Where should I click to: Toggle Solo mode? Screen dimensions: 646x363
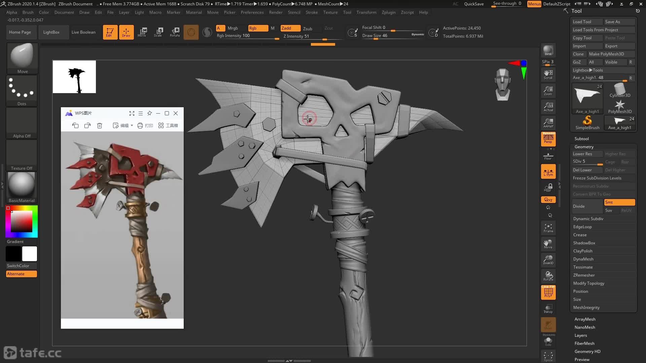pos(548,341)
